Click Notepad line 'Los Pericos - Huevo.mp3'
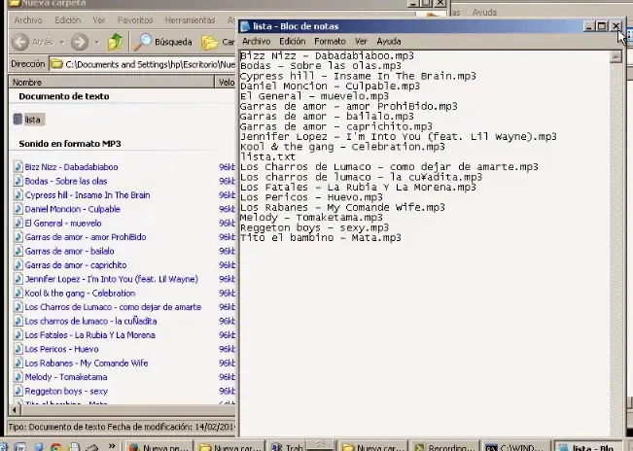 pos(311,197)
